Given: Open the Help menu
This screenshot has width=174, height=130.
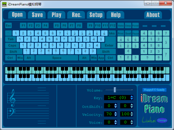Looking at the screenshot, I should 116,15.
